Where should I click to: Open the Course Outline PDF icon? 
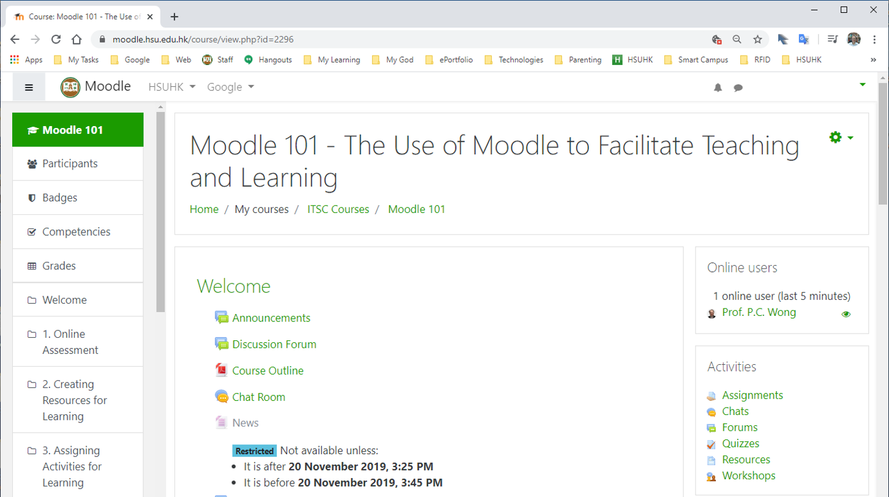coord(220,370)
